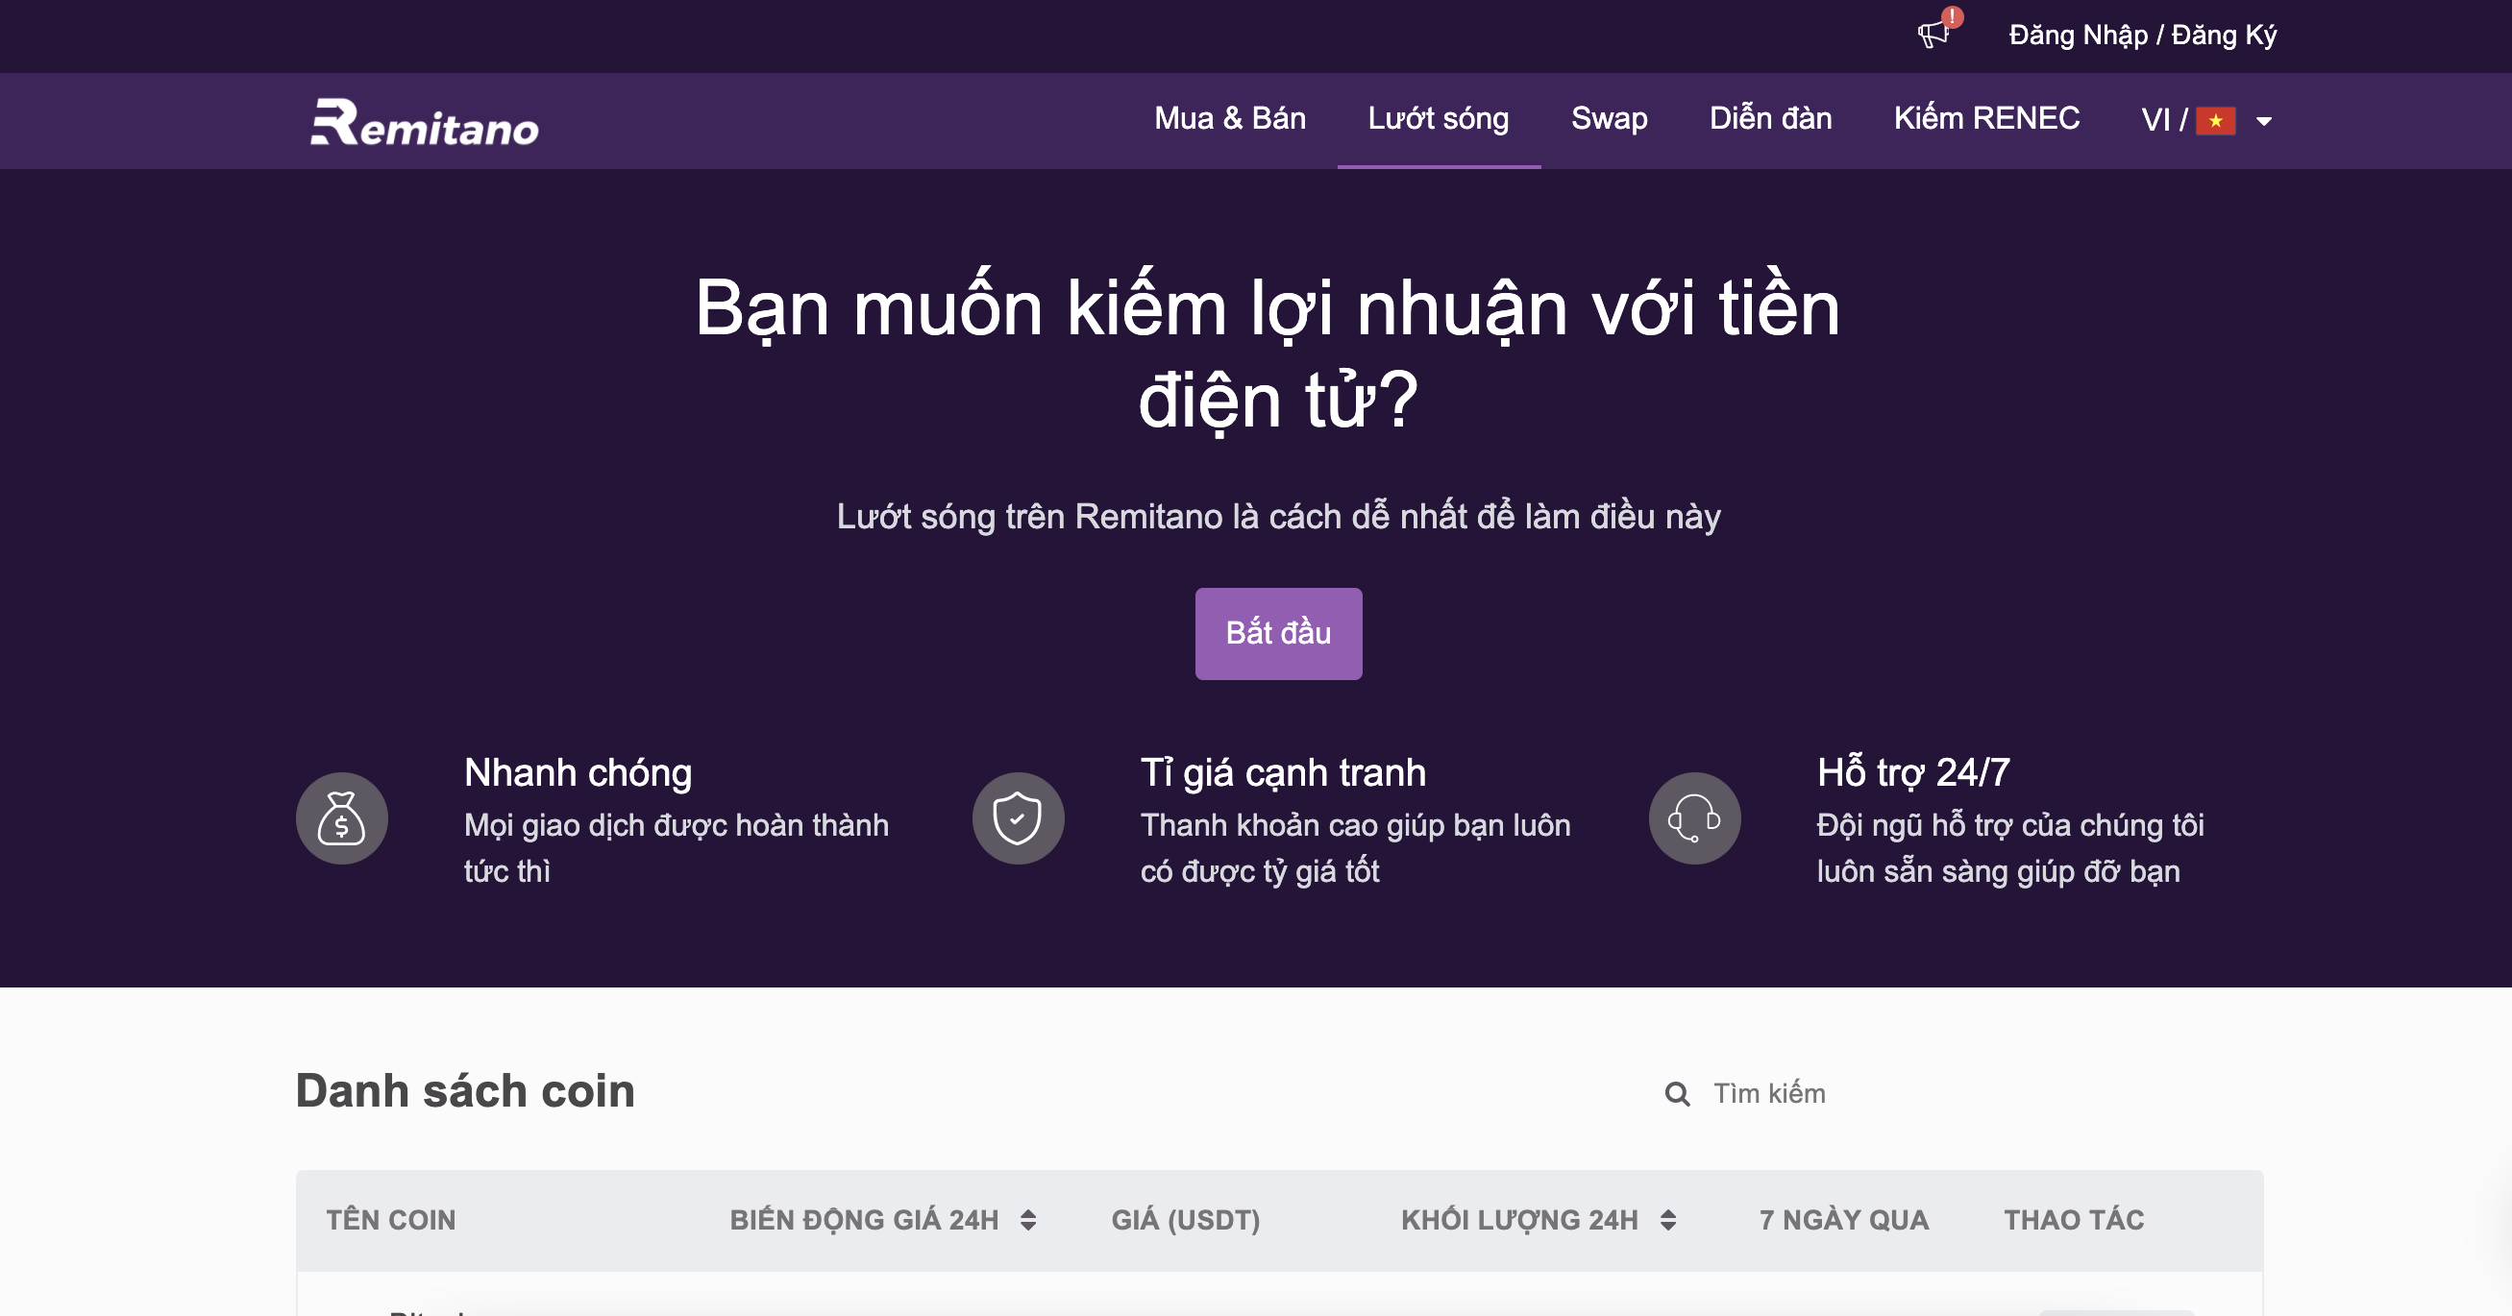2512x1316 pixels.
Task: Click the Remitano logo
Action: coord(424,123)
